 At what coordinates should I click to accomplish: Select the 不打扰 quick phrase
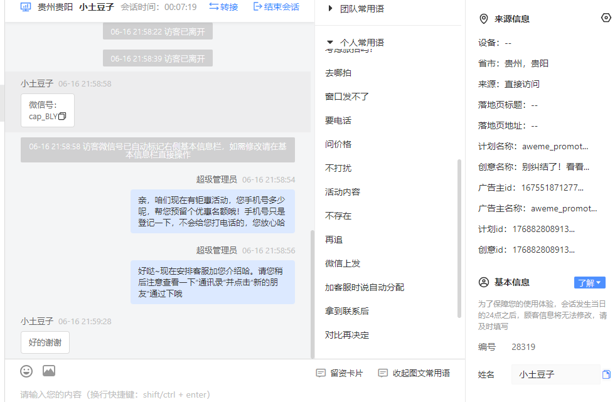coord(338,169)
